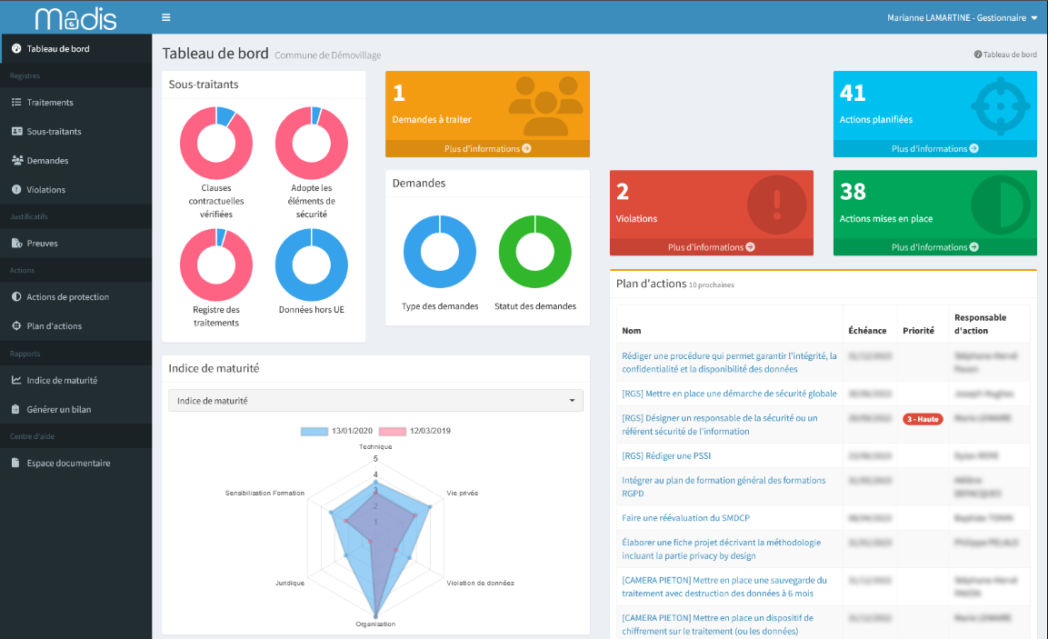Open Actions de protection in the sidebar

[75, 296]
